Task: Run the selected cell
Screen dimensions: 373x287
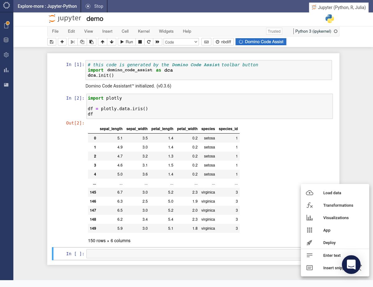Action: 127,42
